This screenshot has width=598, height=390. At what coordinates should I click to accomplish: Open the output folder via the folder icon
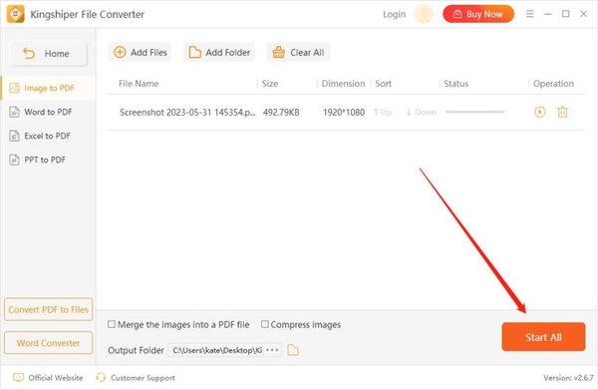292,350
